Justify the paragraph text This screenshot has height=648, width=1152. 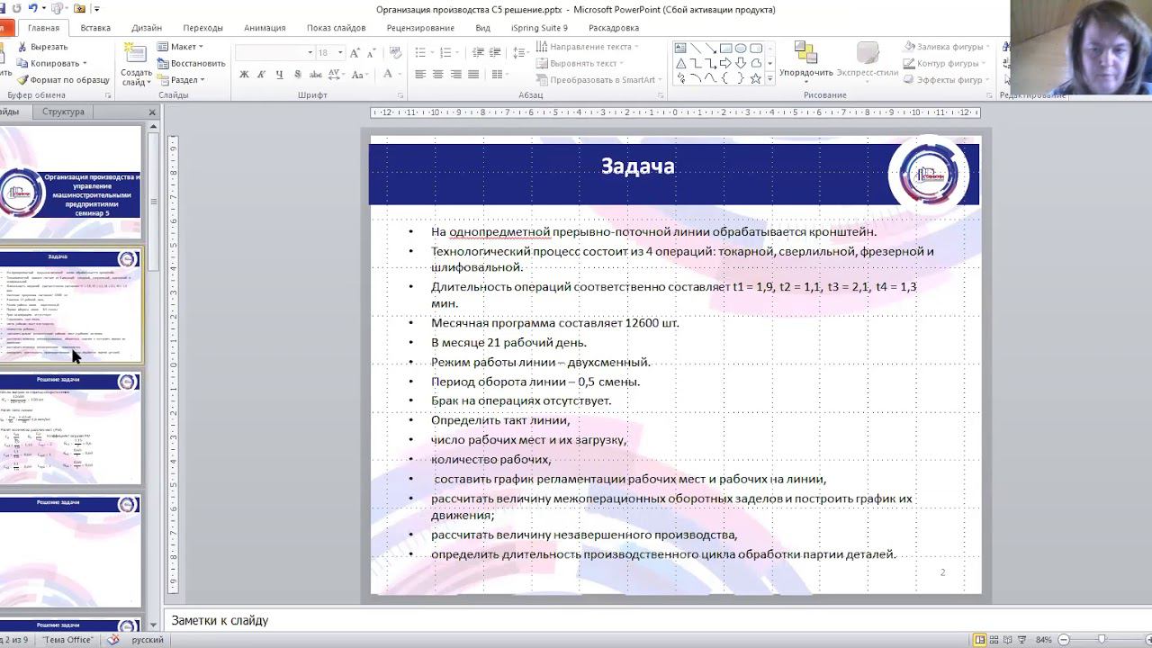474,75
